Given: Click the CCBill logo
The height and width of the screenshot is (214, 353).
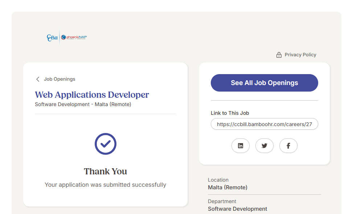Looking at the screenshot, I should coord(52,38).
